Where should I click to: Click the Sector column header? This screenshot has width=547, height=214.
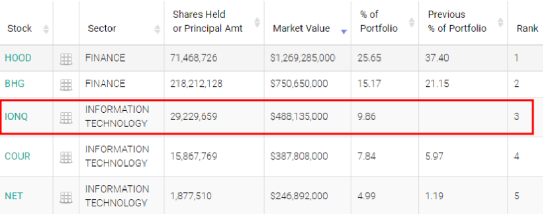(102, 29)
